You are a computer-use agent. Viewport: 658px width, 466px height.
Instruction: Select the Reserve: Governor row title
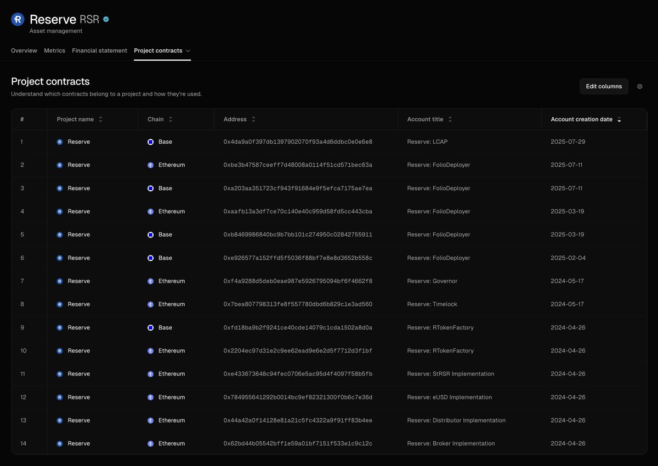[x=432, y=281]
